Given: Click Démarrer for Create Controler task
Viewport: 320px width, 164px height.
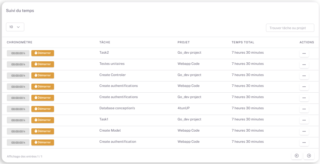Looking at the screenshot, I should point(43,75).
